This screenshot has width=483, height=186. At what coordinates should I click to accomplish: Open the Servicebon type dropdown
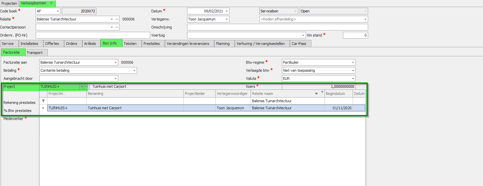[296, 11]
